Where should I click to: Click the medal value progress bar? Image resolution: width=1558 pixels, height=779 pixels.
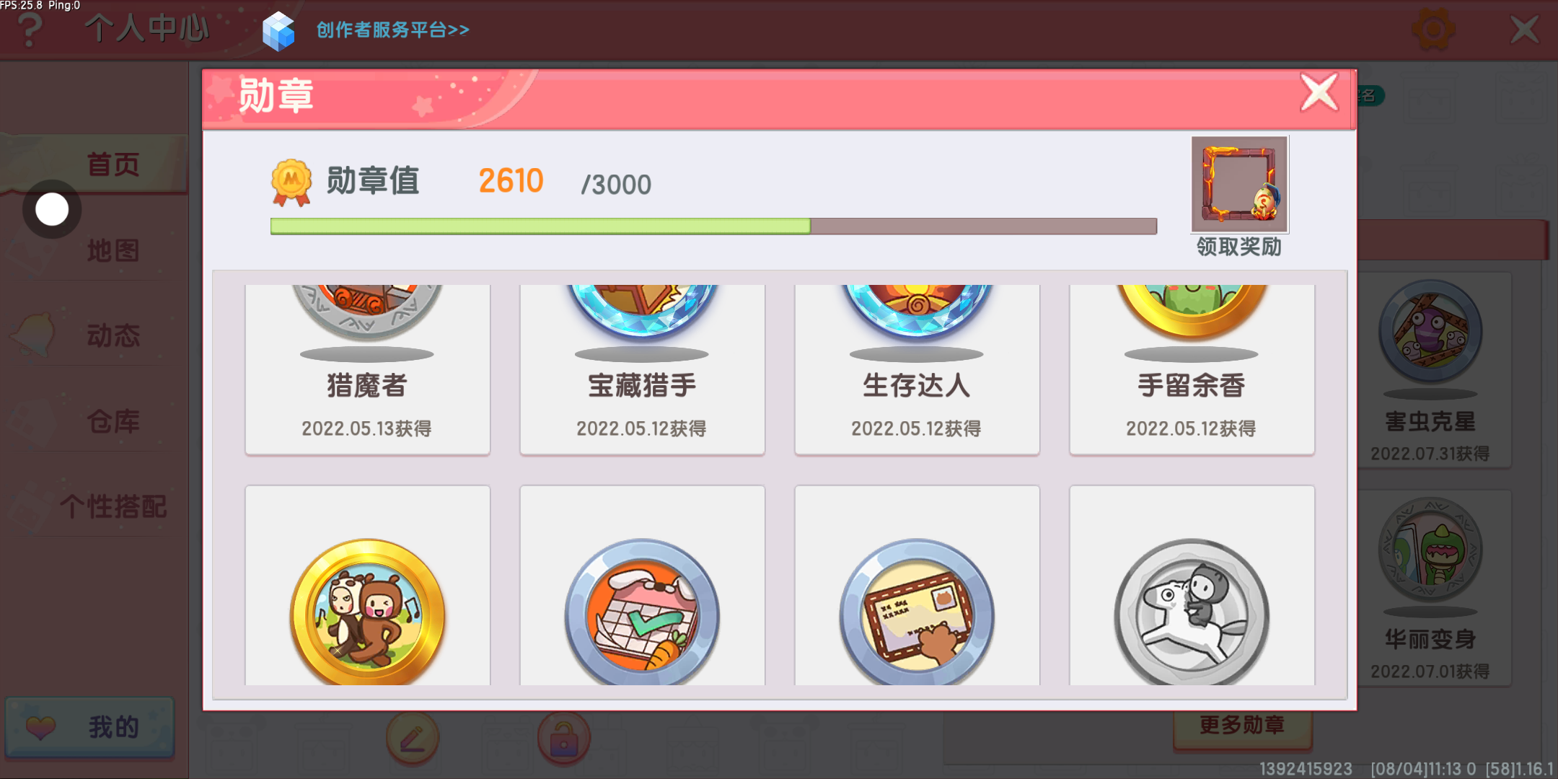click(713, 226)
